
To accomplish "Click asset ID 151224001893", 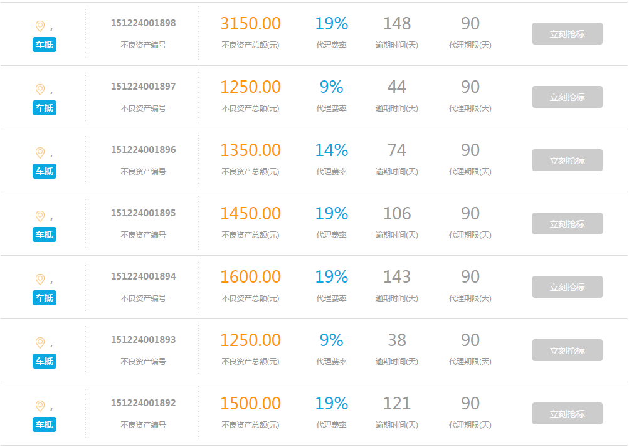I will [144, 340].
